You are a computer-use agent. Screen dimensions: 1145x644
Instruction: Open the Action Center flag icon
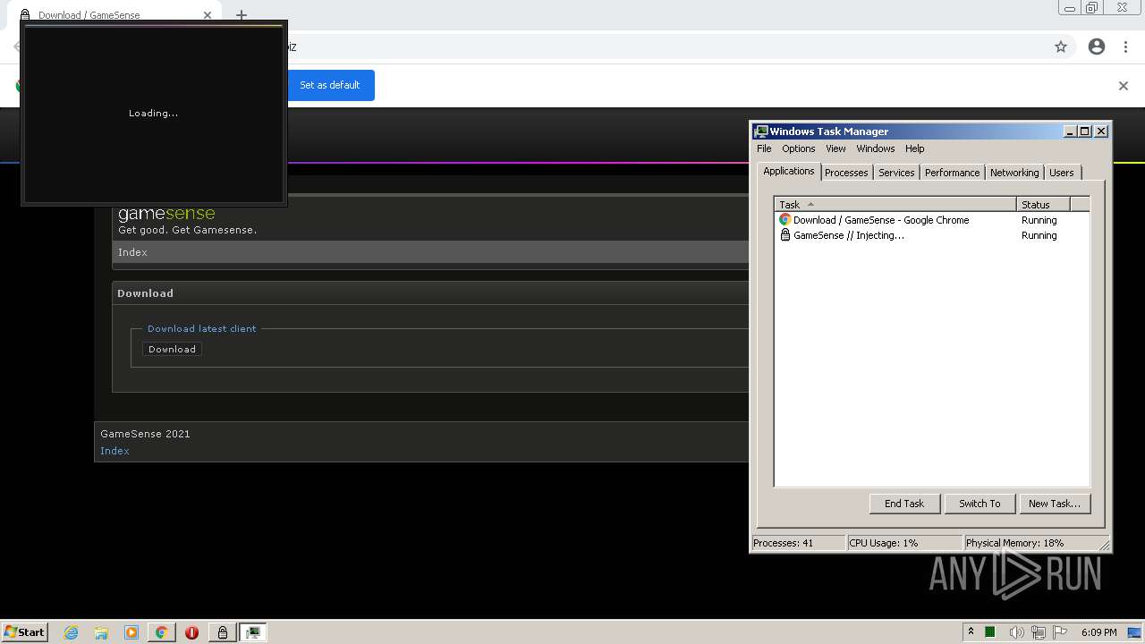pyautogui.click(x=1060, y=632)
